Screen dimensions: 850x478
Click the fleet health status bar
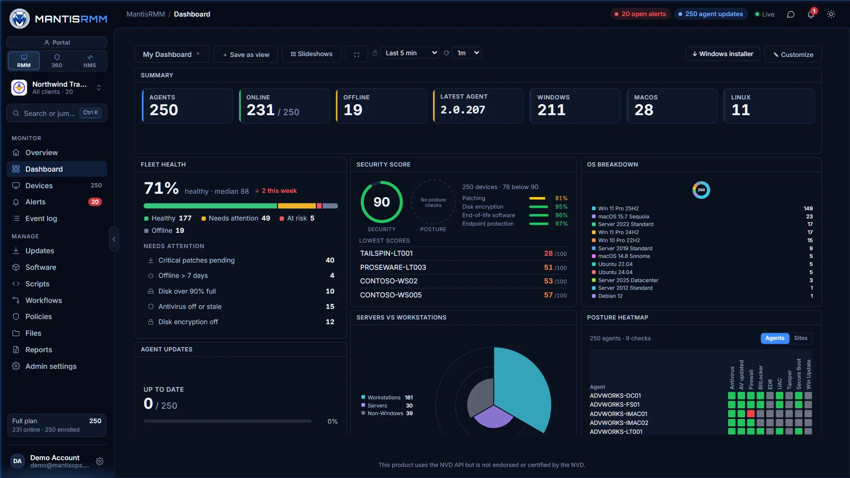click(x=241, y=206)
